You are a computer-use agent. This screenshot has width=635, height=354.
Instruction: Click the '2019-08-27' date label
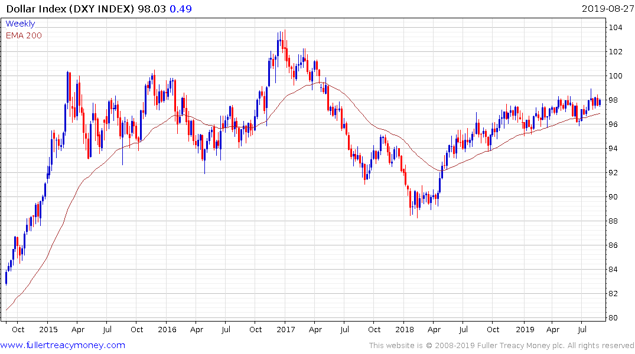pos(607,9)
